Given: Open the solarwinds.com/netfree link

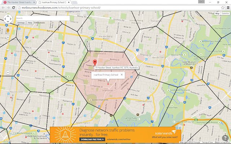Looking at the screenshot, I should [119, 139].
